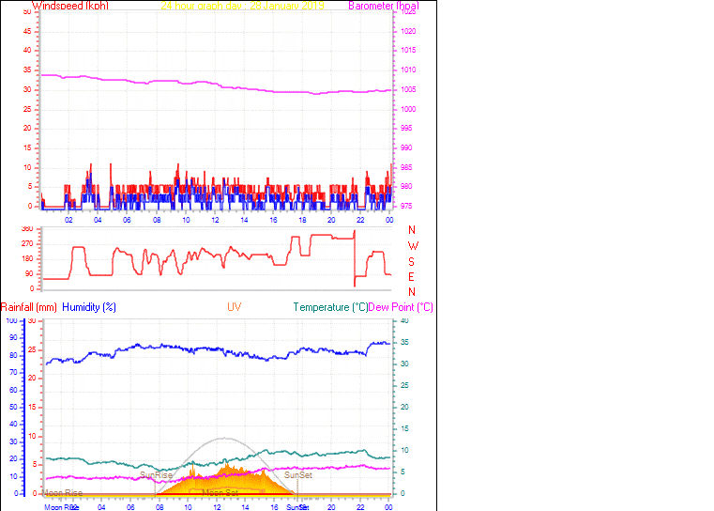Click the E compass label on the wind direction chart
This screenshot has width=714, height=511.
411,277
